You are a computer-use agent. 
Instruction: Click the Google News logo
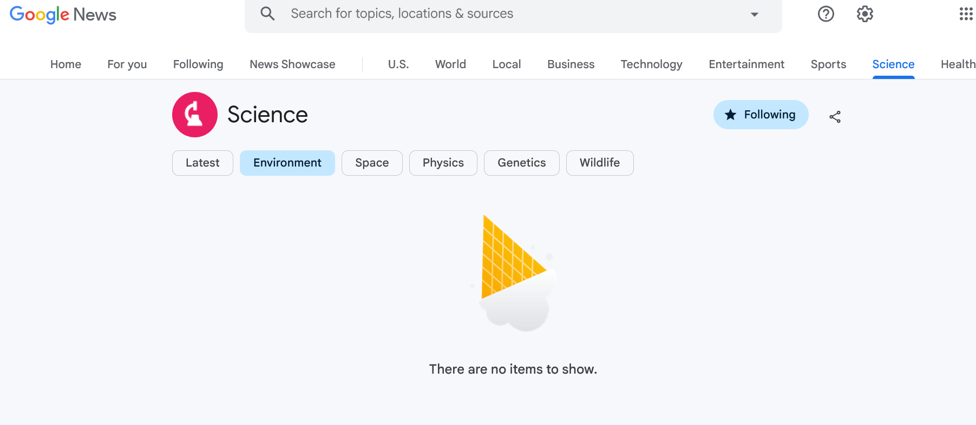(x=63, y=15)
